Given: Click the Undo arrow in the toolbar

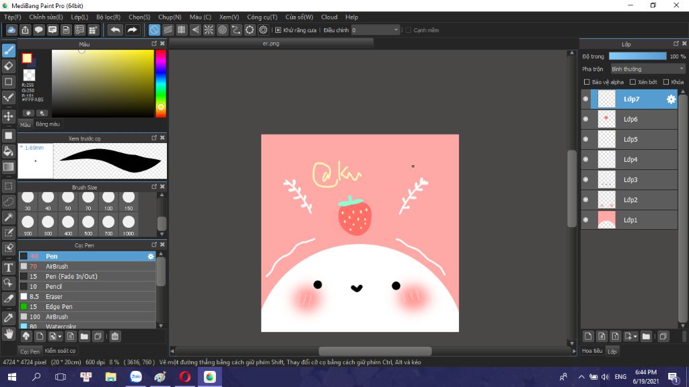Looking at the screenshot, I should point(115,30).
